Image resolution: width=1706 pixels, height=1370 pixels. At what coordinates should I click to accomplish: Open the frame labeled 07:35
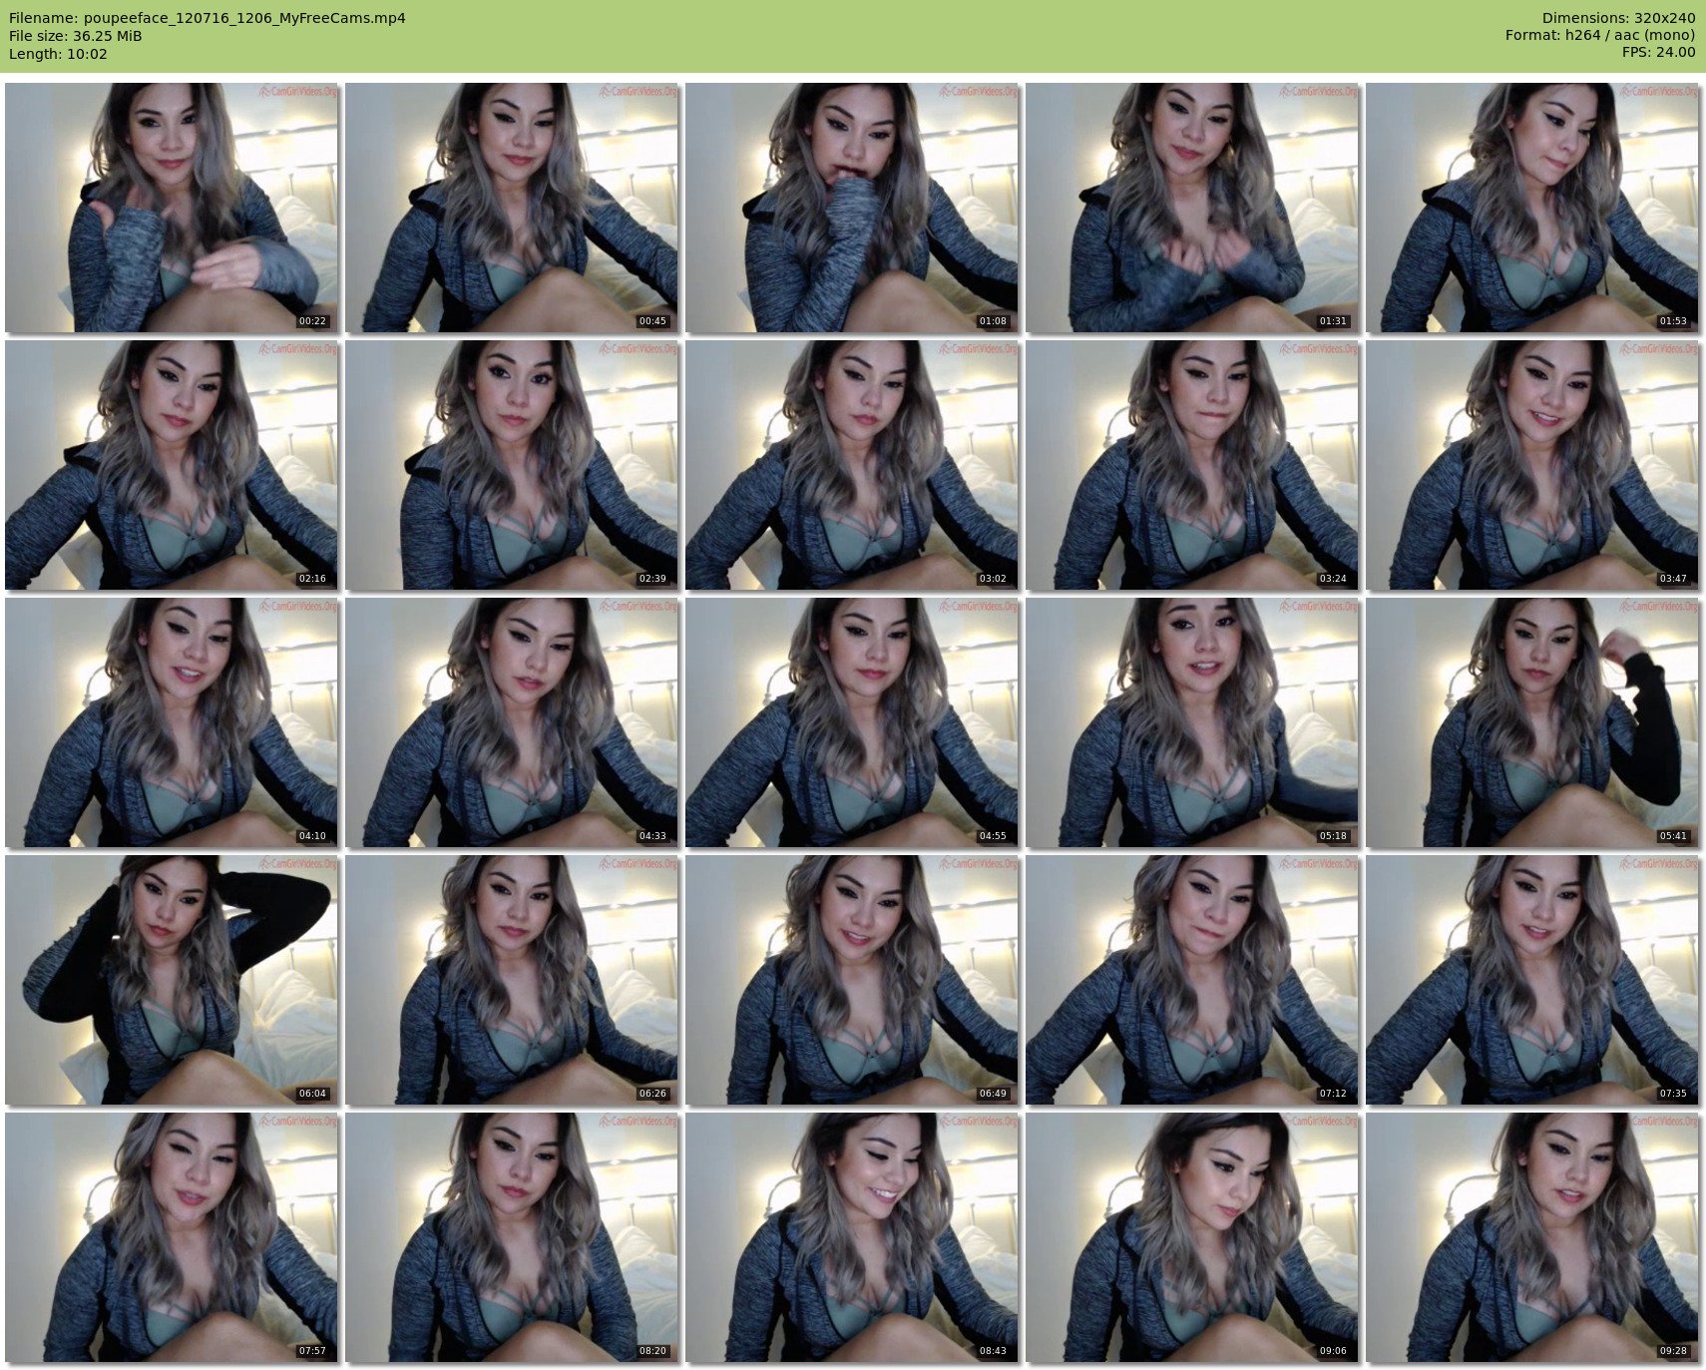[x=1532, y=980]
